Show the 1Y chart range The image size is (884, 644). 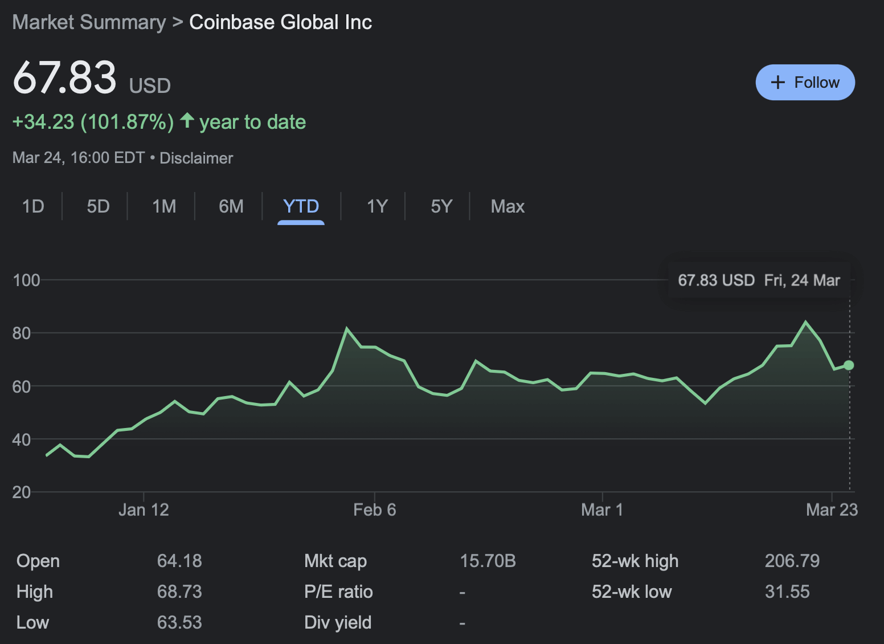click(x=377, y=206)
